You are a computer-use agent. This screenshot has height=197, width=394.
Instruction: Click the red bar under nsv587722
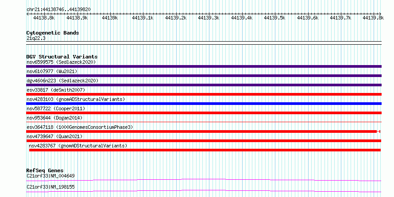coord(204,113)
